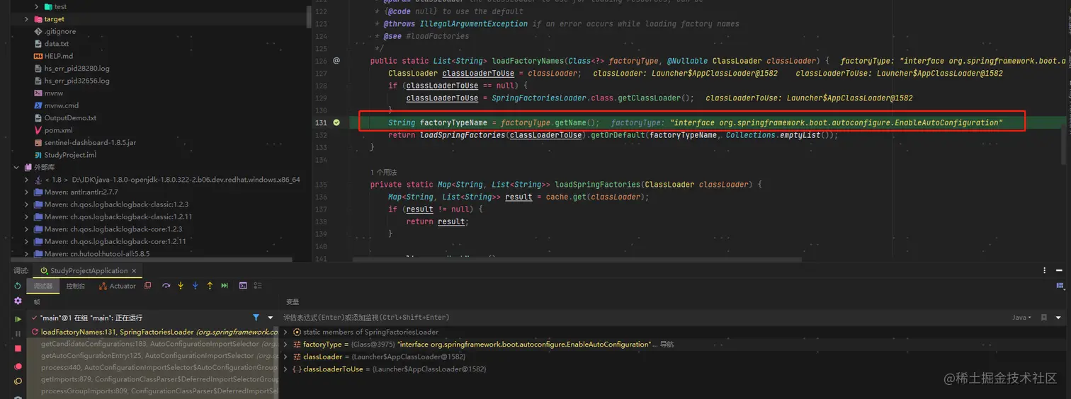Expand the JDK 1.8 library node

click(28, 180)
